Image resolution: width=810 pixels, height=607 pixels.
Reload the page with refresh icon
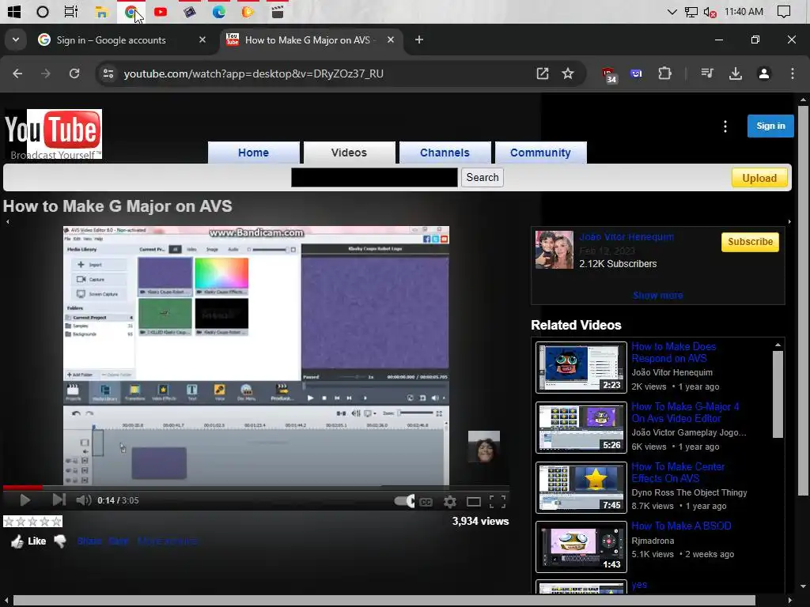(74, 74)
